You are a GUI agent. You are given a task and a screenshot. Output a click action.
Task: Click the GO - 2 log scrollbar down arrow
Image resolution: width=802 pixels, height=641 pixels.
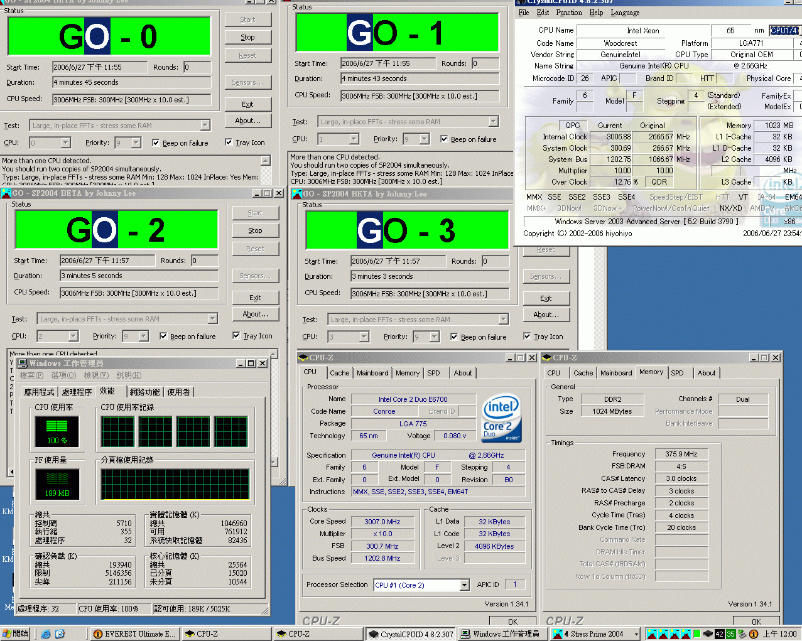tap(273, 462)
